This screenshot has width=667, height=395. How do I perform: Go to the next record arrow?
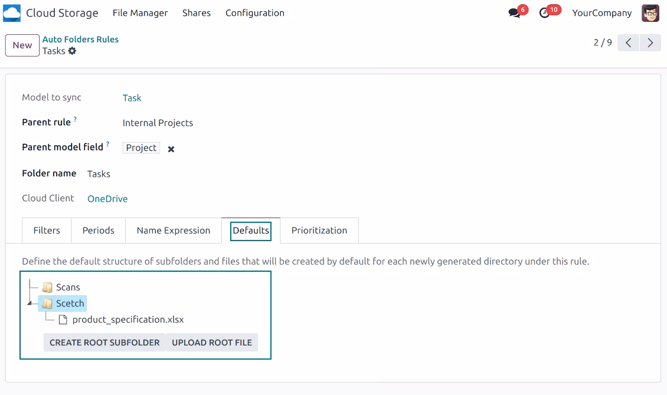coord(650,42)
